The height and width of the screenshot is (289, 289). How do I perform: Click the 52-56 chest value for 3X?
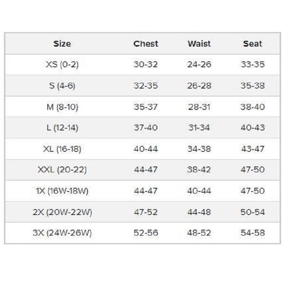point(146,233)
